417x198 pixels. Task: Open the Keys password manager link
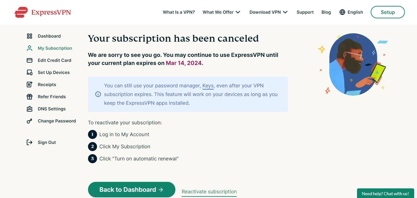pos(208,85)
